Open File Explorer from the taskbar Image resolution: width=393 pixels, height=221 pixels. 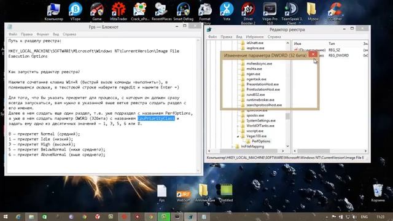[x=31, y=217]
